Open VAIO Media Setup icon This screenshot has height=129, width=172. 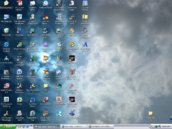tap(46, 30)
